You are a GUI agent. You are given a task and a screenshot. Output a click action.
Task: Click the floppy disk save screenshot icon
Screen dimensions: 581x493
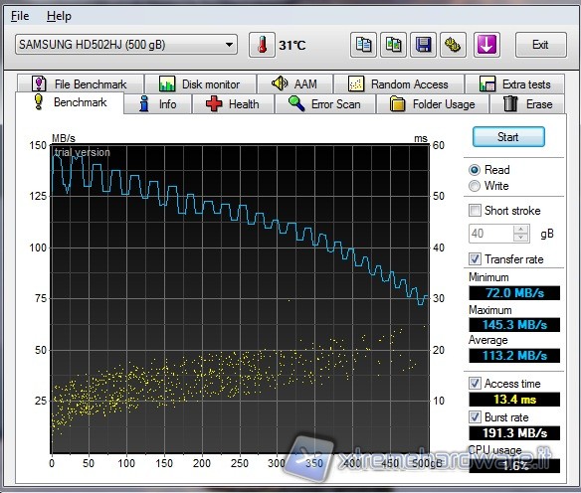coord(423,45)
